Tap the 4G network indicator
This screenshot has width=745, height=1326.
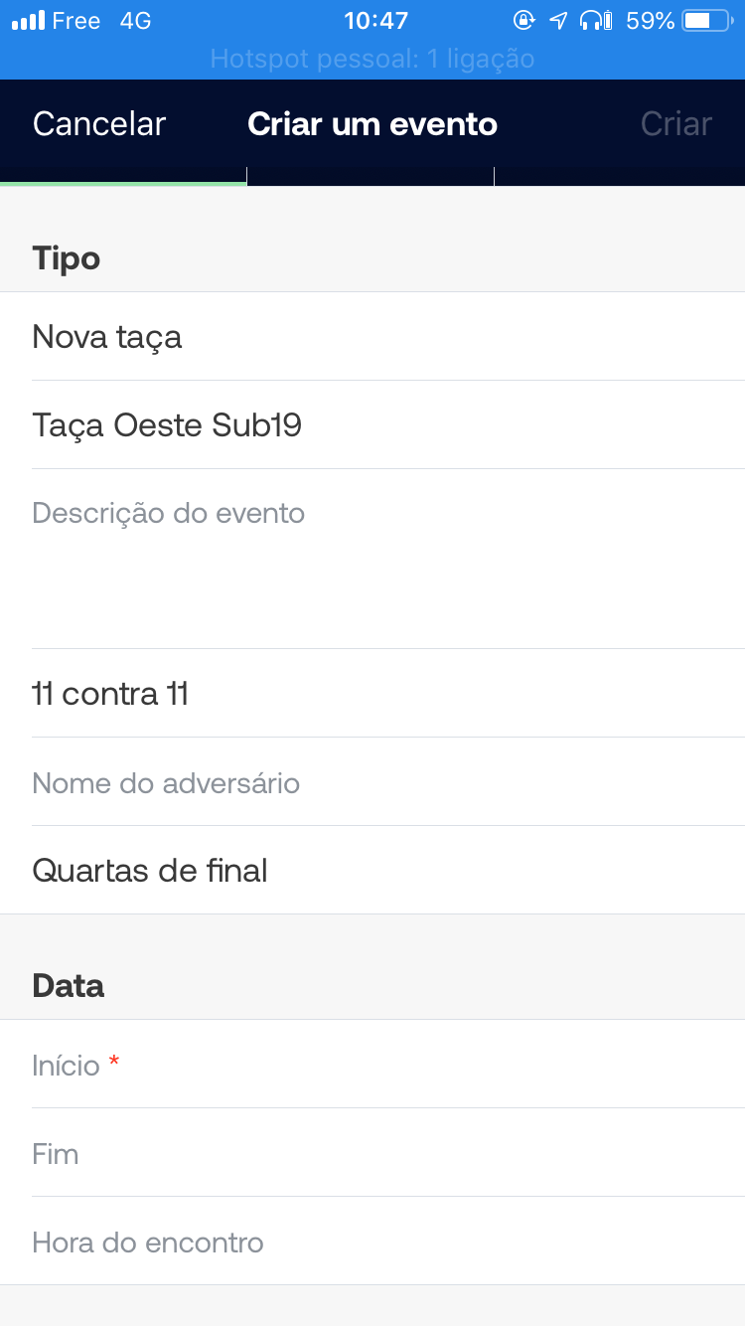pos(135,21)
